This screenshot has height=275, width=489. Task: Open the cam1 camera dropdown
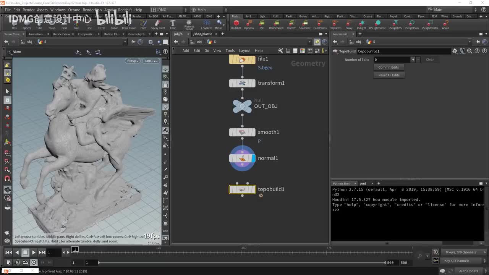coord(151,61)
